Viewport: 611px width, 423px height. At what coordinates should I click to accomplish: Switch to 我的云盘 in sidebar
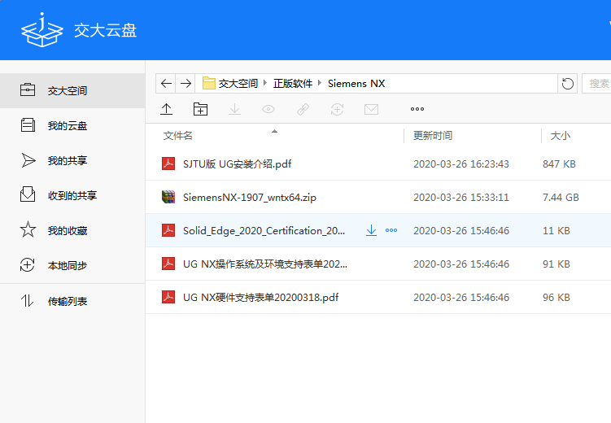point(67,125)
